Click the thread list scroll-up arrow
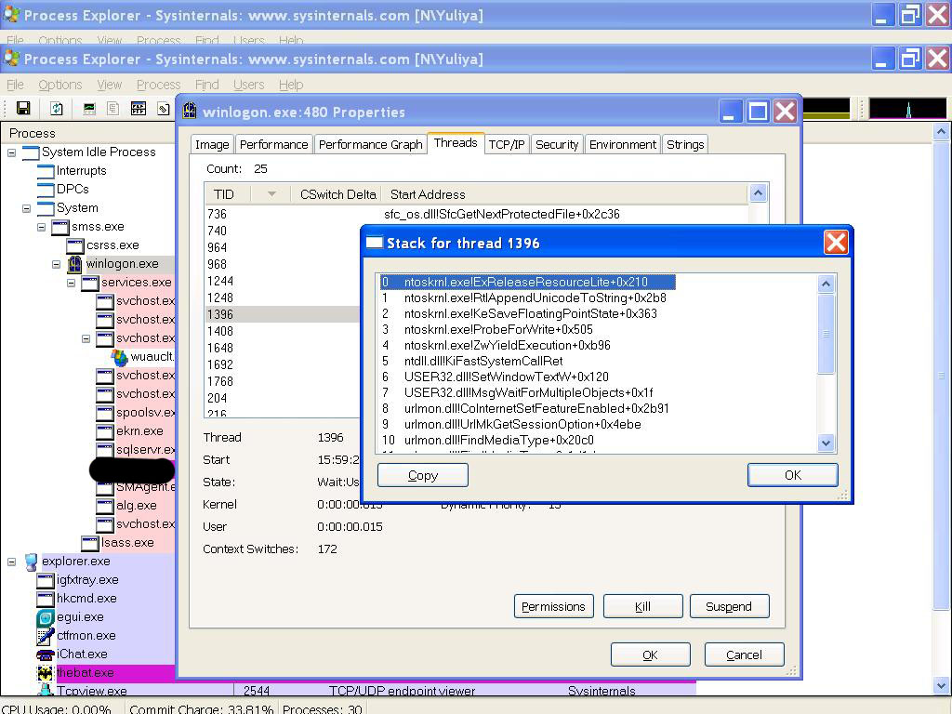952x714 pixels. click(x=758, y=193)
